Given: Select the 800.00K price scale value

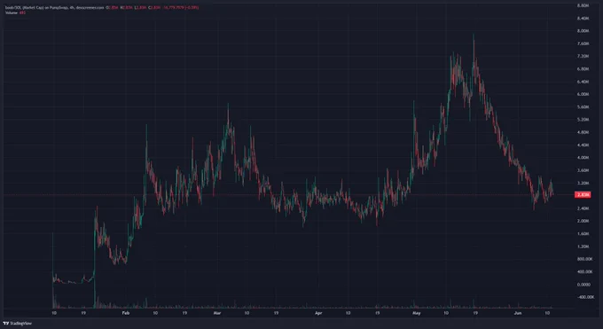Looking at the screenshot, I should coord(584,259).
